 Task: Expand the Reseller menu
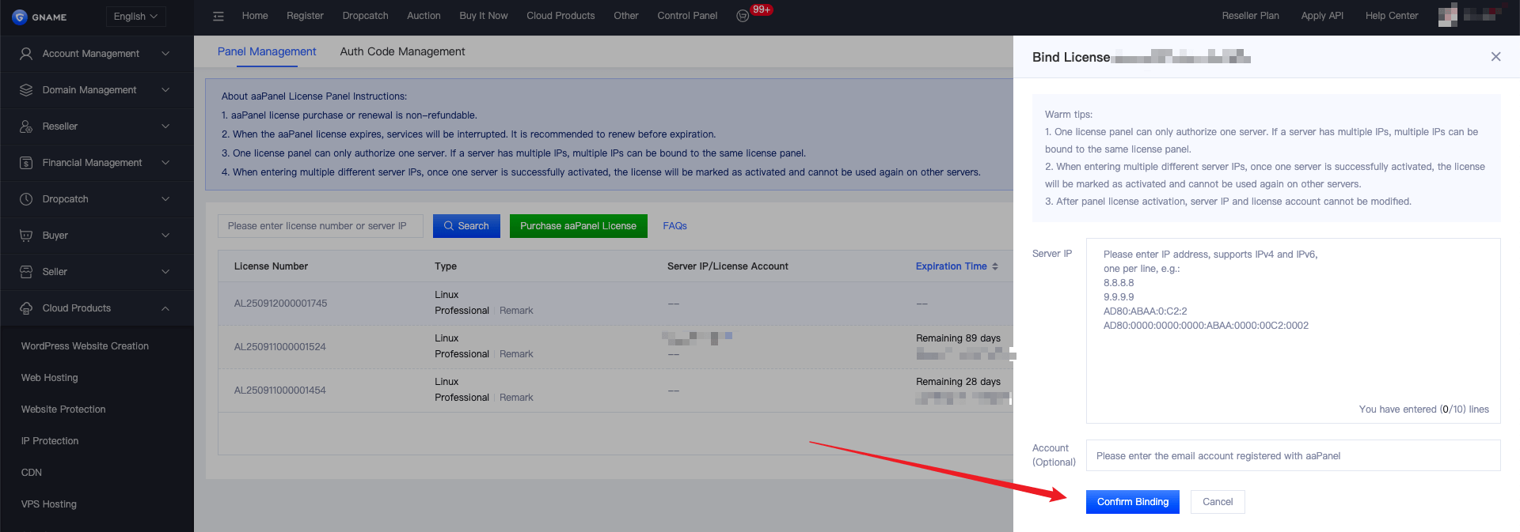(165, 126)
